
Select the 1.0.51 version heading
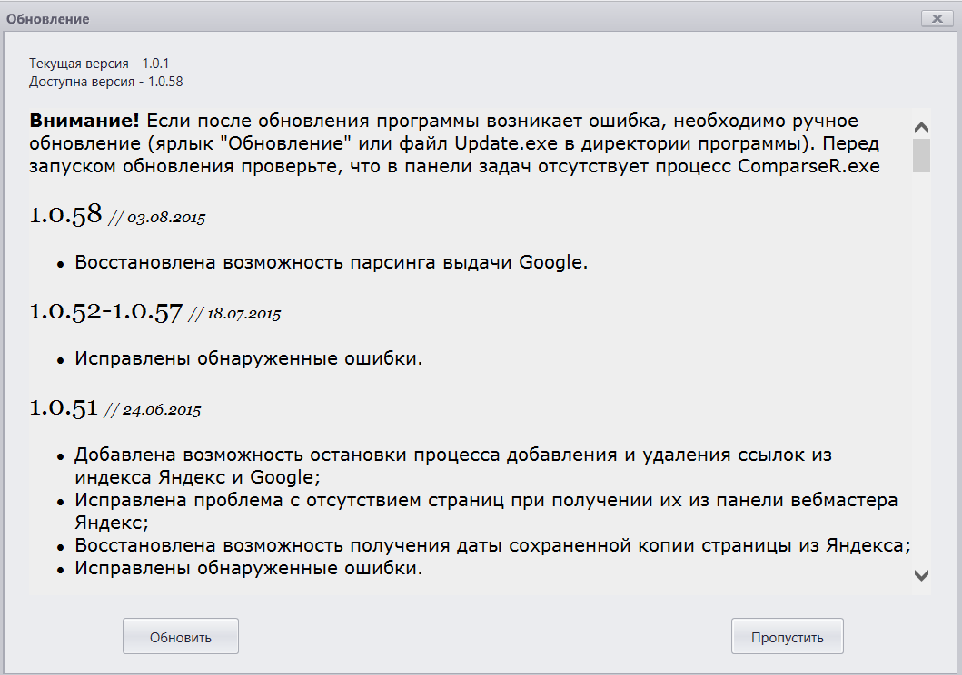click(x=64, y=407)
